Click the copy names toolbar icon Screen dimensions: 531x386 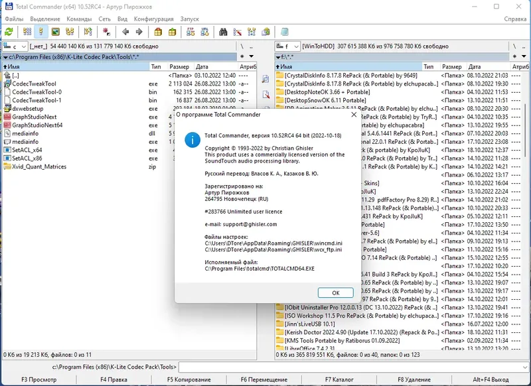(266, 32)
